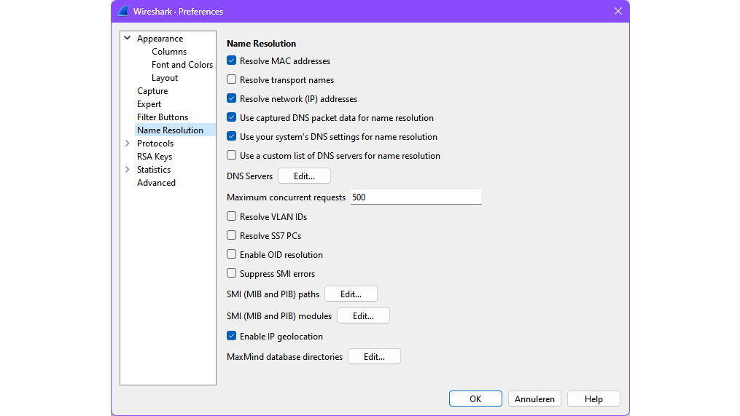Viewport: 740px width, 416px height.
Task: Expand the Statistics tree node
Action: [x=128, y=170]
